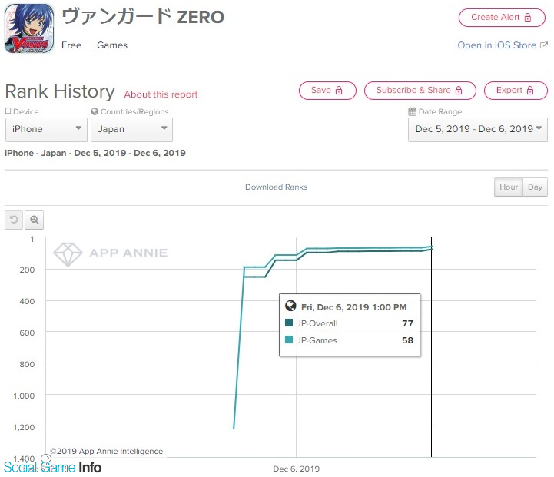Click the reset zoom icon
This screenshot has height=477, width=554.
pos(14,220)
